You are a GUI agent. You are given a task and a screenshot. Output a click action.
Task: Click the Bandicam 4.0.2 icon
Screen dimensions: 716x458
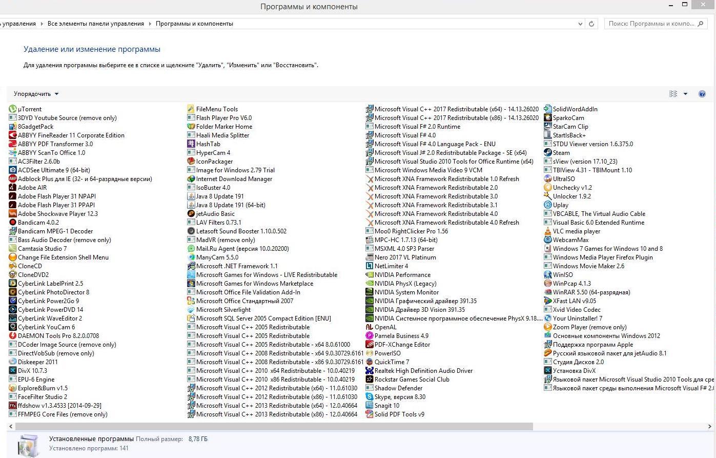[x=13, y=222]
